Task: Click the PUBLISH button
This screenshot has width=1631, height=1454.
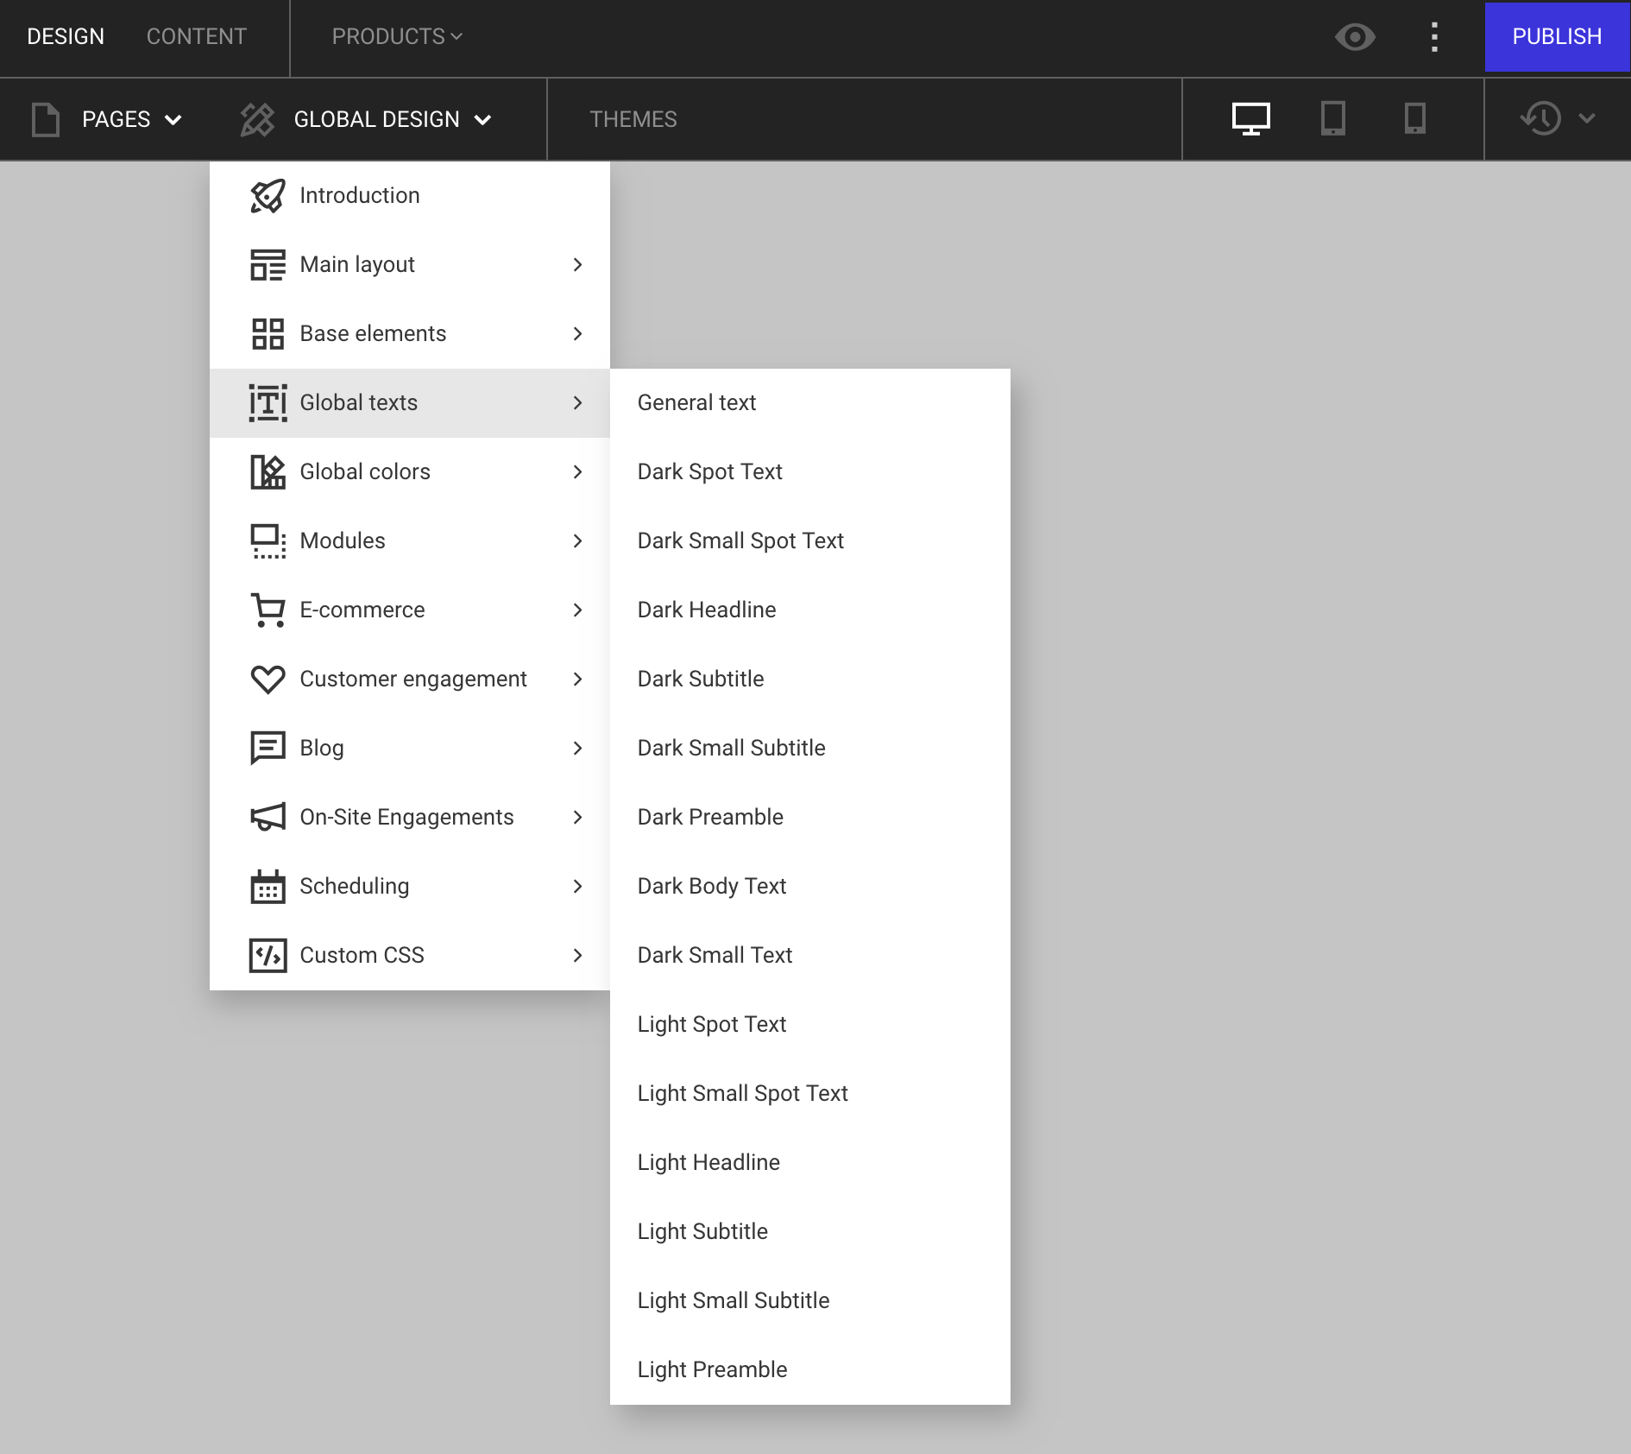Action: coord(1555,37)
